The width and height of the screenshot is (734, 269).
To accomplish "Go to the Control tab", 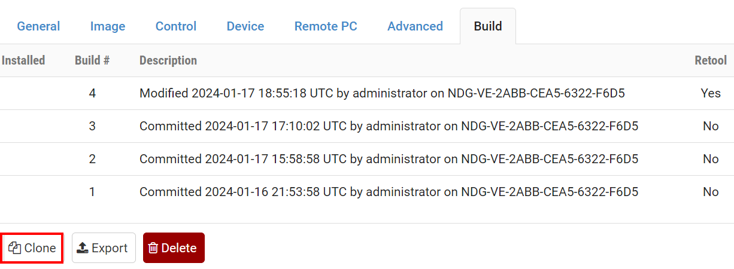I will point(176,26).
